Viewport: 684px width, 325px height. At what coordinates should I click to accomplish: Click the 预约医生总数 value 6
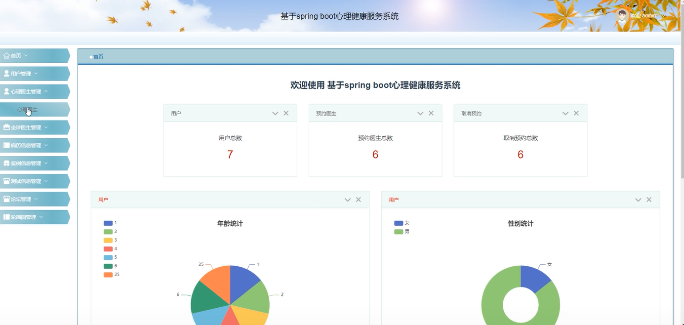[375, 155]
